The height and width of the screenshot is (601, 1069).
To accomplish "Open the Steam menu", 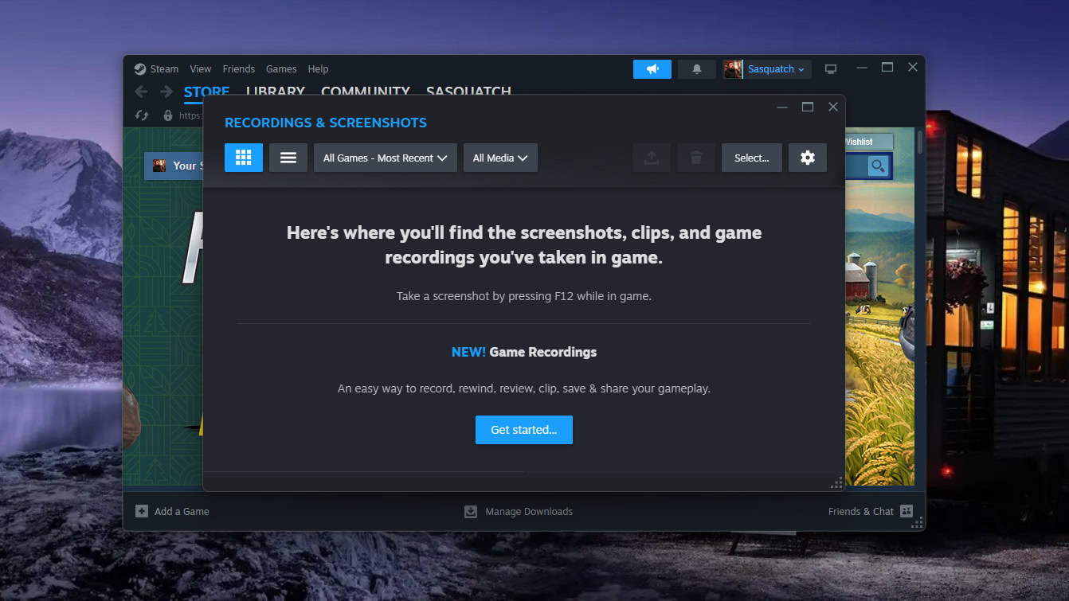I will [x=165, y=69].
